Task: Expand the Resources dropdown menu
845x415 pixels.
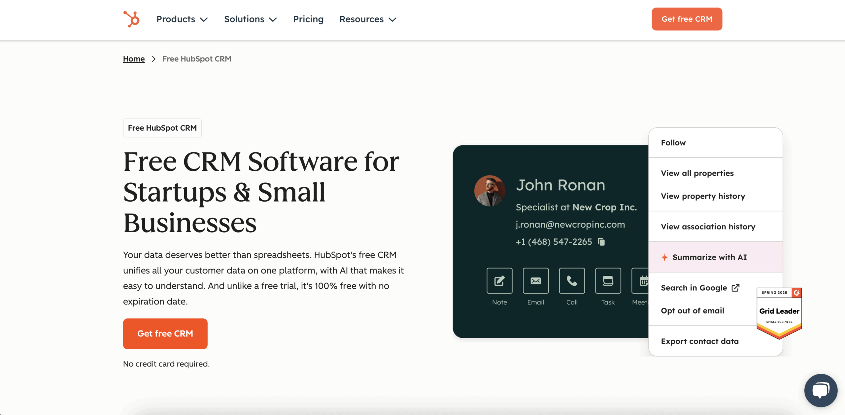Action: point(368,19)
